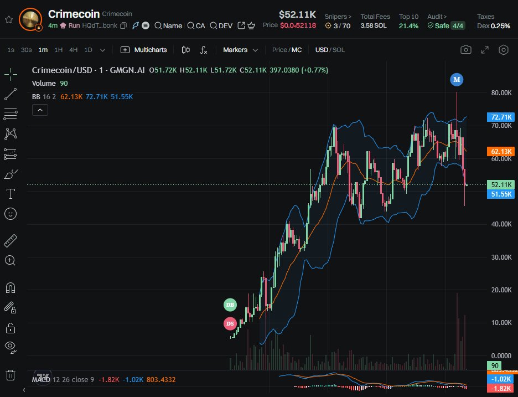The width and height of the screenshot is (518, 397).
Task: Switch chart to 4H timeframe
Action: 74,50
